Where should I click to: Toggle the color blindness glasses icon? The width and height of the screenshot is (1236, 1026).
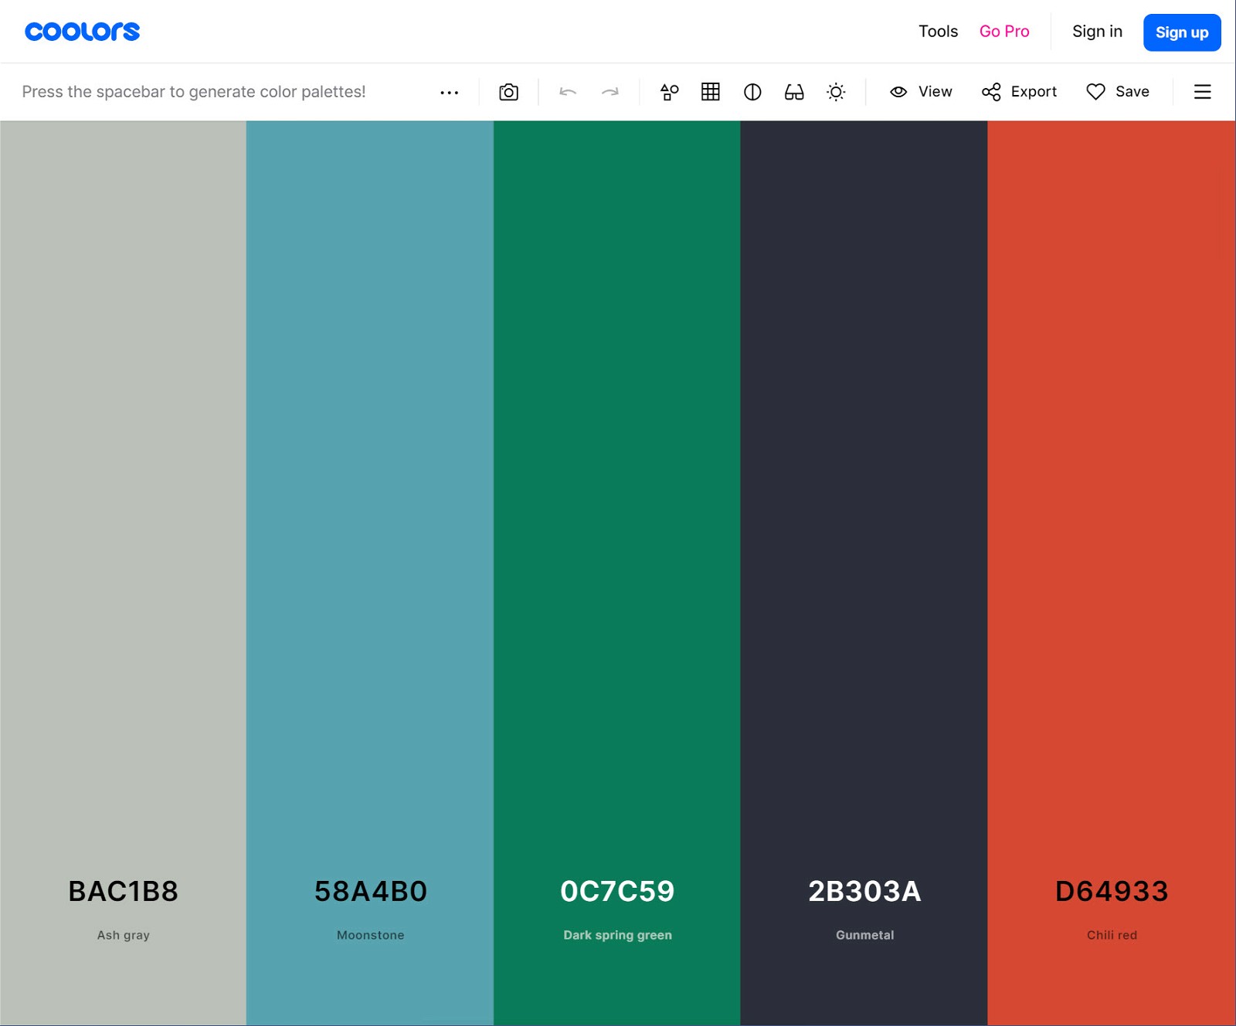click(794, 92)
